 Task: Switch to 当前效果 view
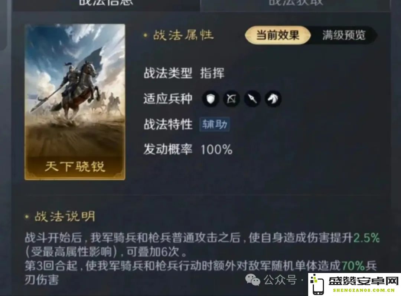(278, 35)
